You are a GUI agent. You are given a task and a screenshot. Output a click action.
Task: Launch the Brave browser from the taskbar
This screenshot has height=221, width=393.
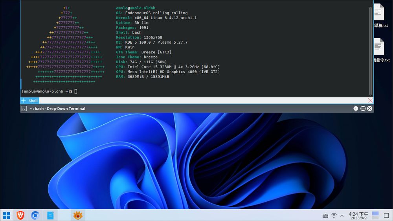pyautogui.click(x=20, y=215)
